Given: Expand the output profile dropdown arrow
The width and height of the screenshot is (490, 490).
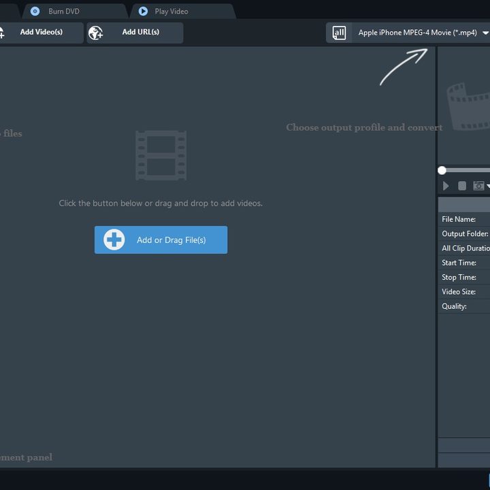Looking at the screenshot, I should coord(485,33).
